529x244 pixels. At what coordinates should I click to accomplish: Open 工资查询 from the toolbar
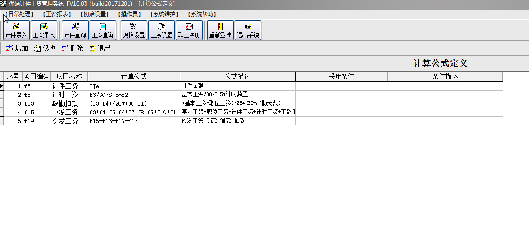pos(103,30)
